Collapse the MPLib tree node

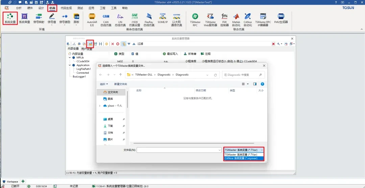click(x=70, y=57)
